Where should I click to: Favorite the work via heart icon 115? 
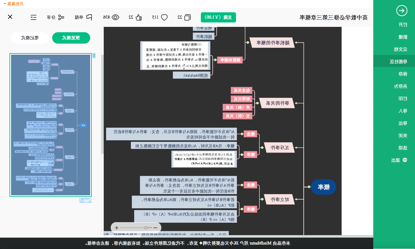pyautogui.click(x=164, y=17)
